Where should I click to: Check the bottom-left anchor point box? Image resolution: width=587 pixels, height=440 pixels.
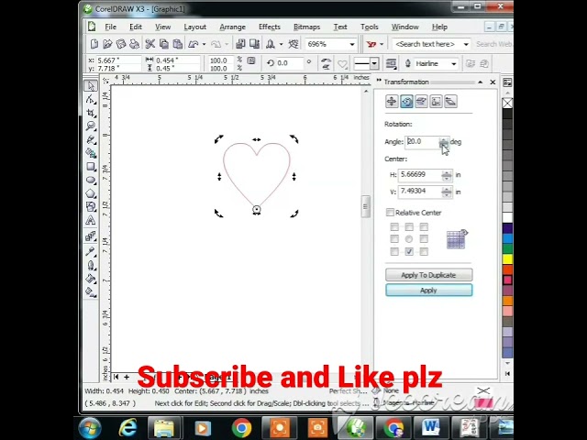tap(394, 251)
